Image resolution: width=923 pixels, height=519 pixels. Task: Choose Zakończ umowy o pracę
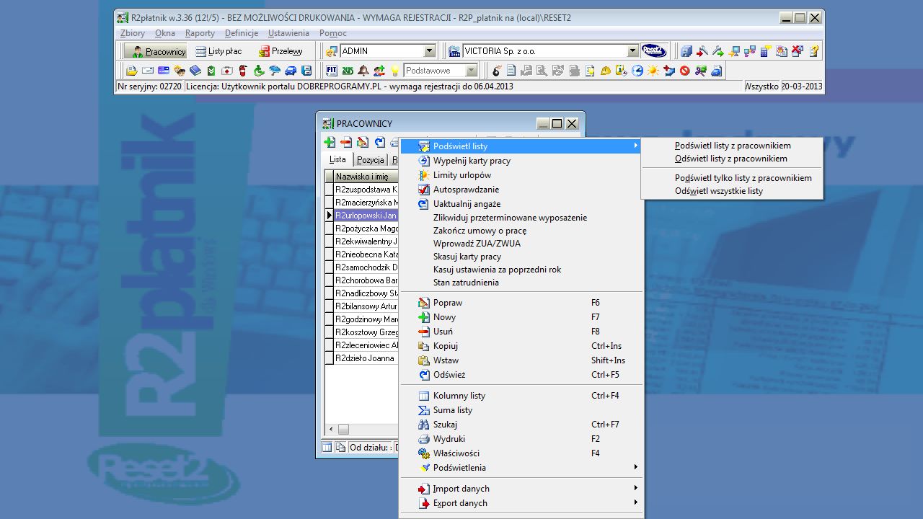[521, 231]
